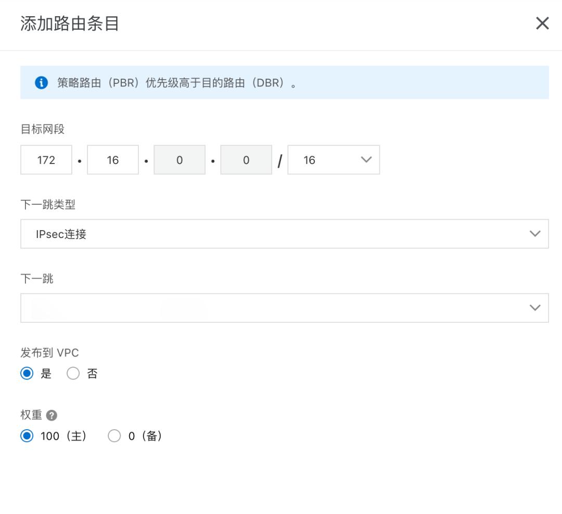Screen dimensions: 562x514
Task: Select the fourth IP octet input box
Action: pos(246,160)
